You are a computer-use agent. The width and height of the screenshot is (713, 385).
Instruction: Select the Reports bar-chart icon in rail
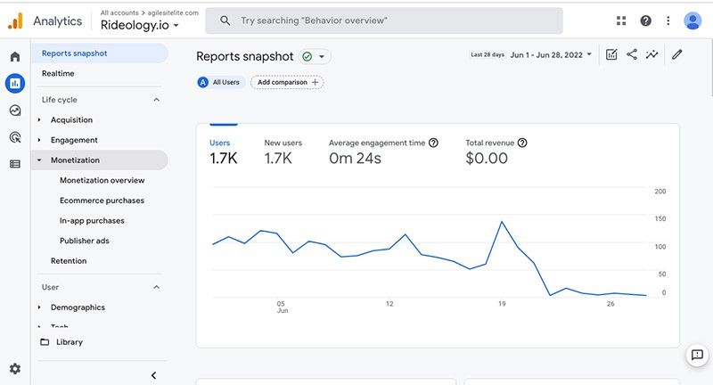tap(15, 83)
